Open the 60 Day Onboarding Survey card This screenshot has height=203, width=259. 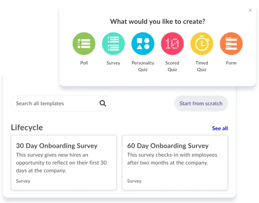[x=175, y=163]
